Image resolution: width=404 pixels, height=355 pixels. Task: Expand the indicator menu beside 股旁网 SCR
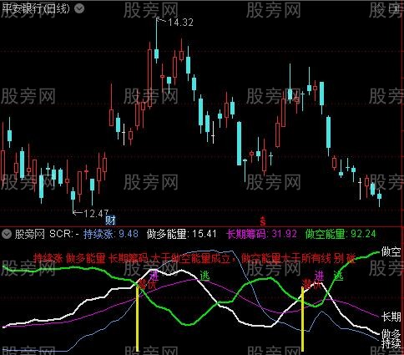[6, 234]
